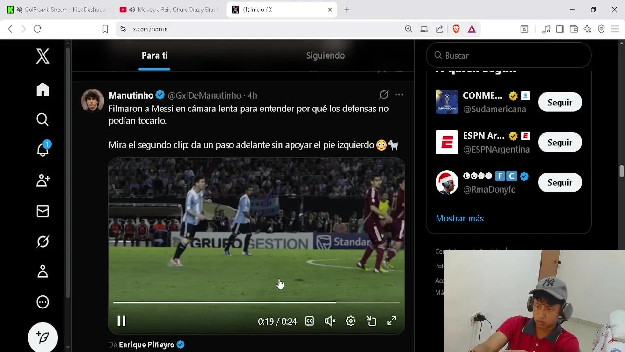Screen dimensions: 625x352
Task: Open the search tabs icon in toolbar
Action: tap(524, 29)
